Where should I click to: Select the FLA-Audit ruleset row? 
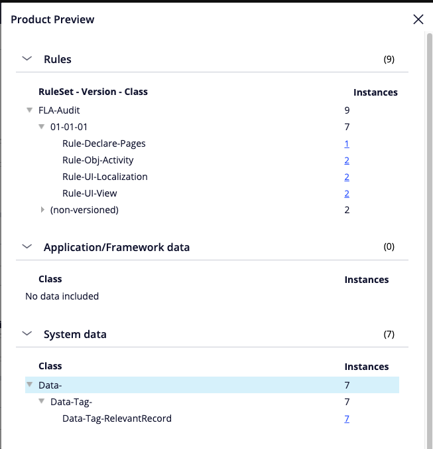pos(212,110)
